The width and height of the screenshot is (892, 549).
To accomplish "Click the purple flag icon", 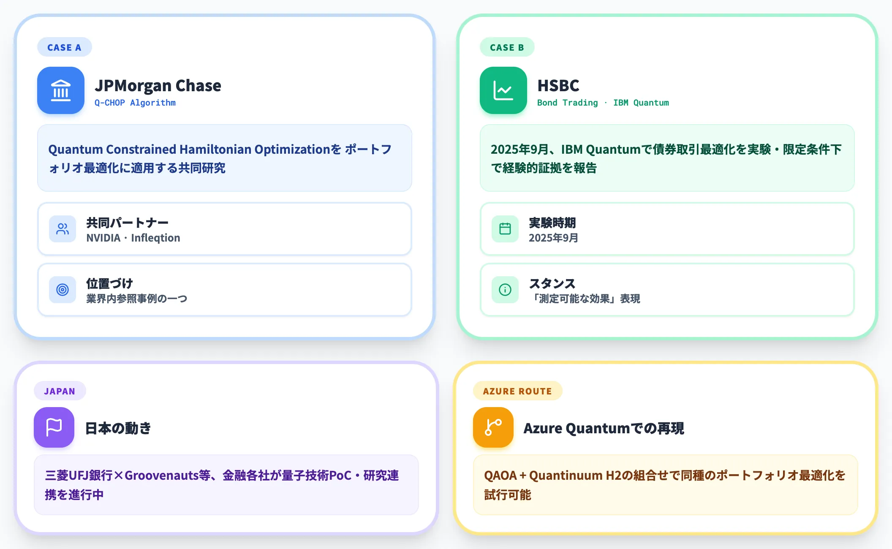I will [54, 427].
